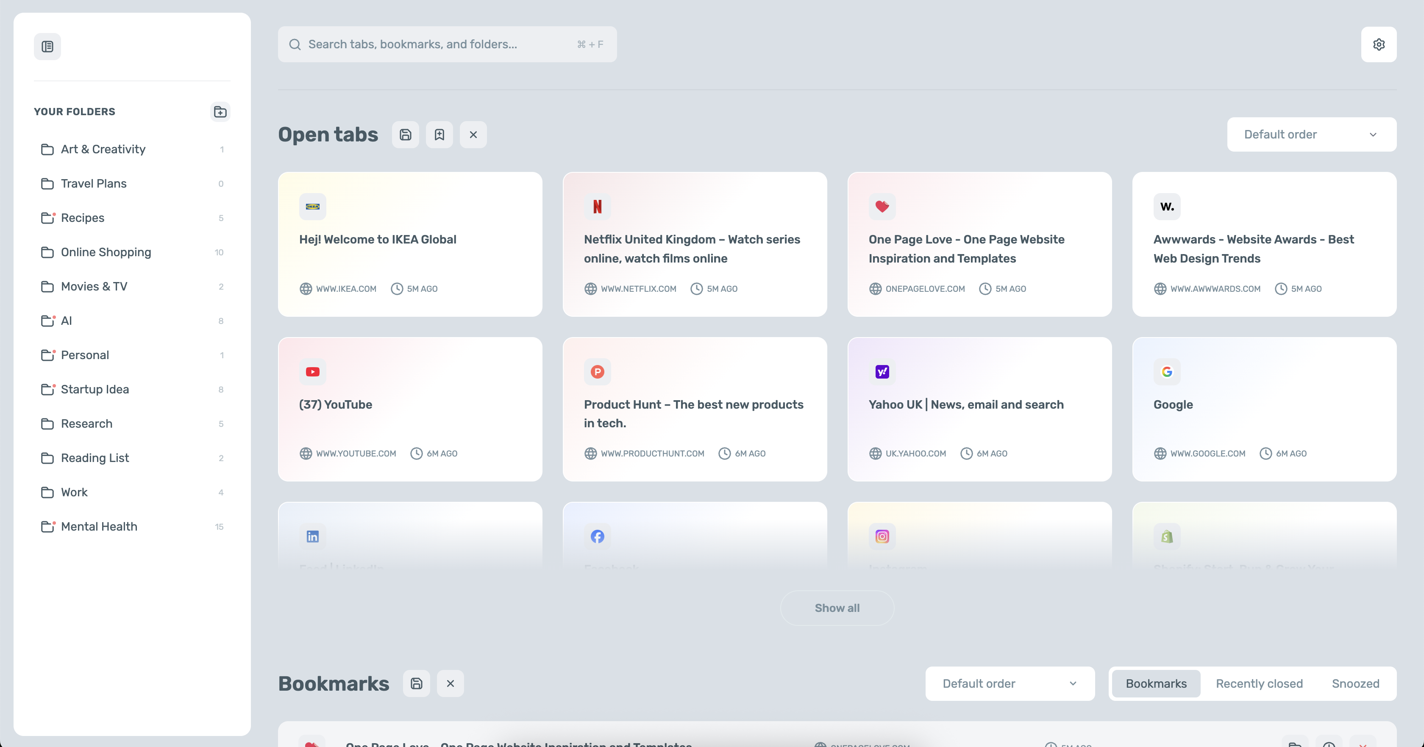Click UK.YAHOO.COM domain text
The height and width of the screenshot is (747, 1424).
pos(915,454)
